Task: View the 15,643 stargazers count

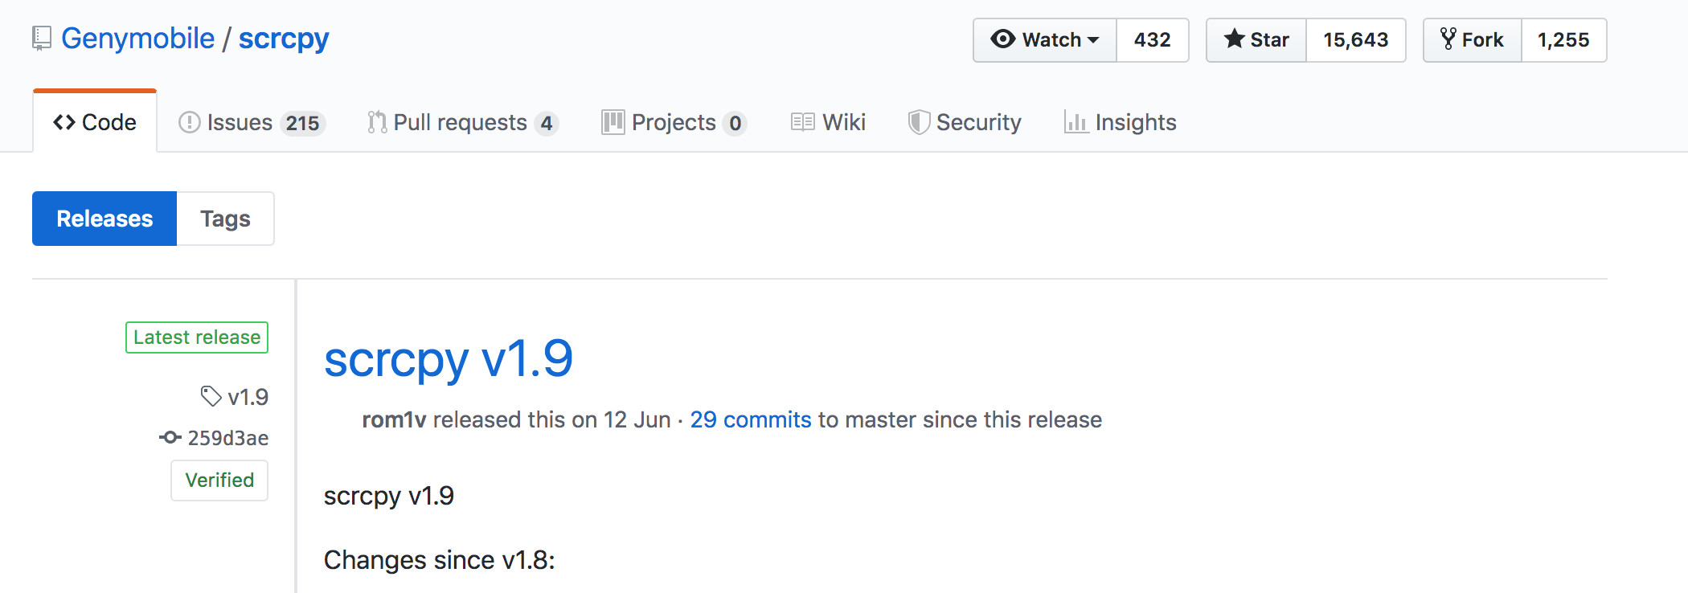Action: (x=1356, y=40)
